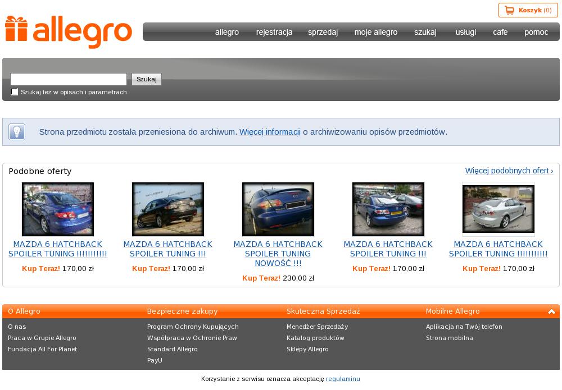
Task: Enable 'Szukaj też w opisach i parametrach' checkbox
Action: tap(15, 92)
